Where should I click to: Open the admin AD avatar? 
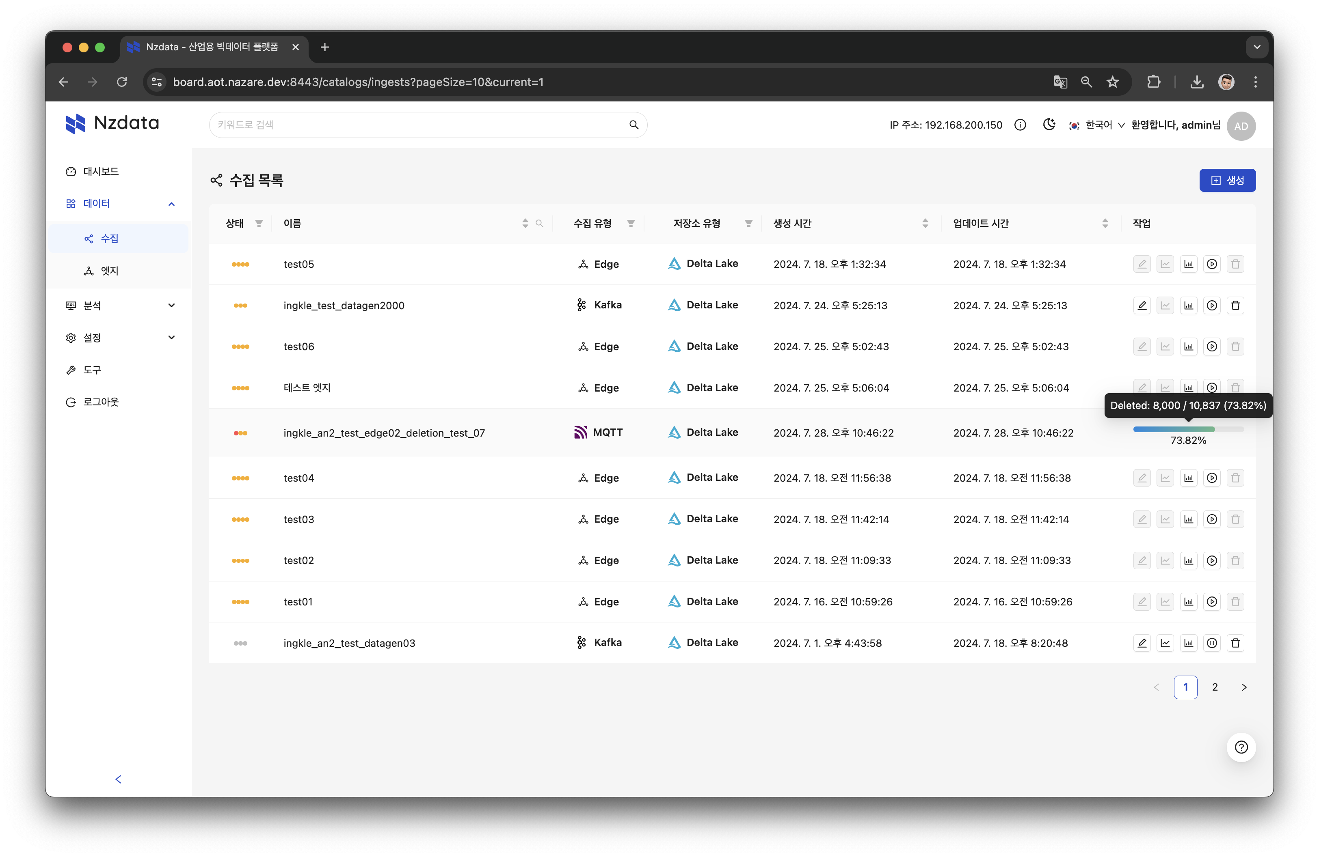tap(1241, 126)
